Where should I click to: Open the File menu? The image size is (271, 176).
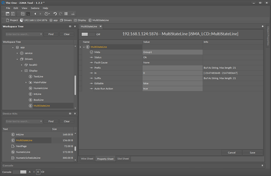click(x=8, y=8)
